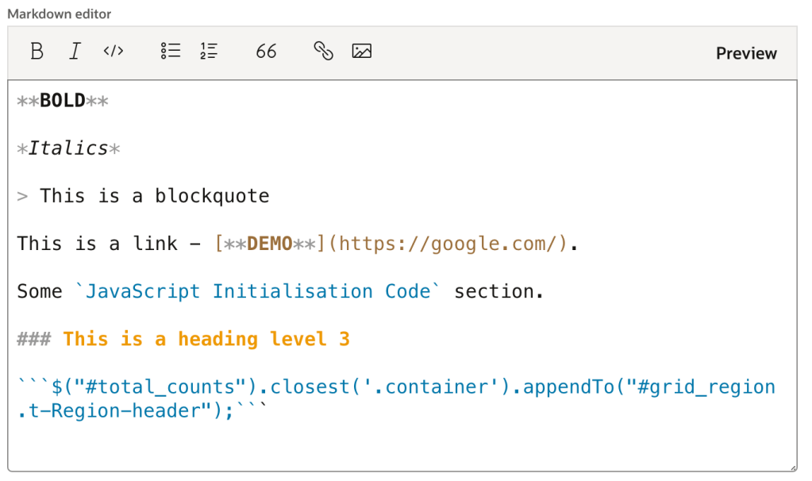Add a blockquote using the quote icon
This screenshot has height=481, width=812.
pos(266,52)
